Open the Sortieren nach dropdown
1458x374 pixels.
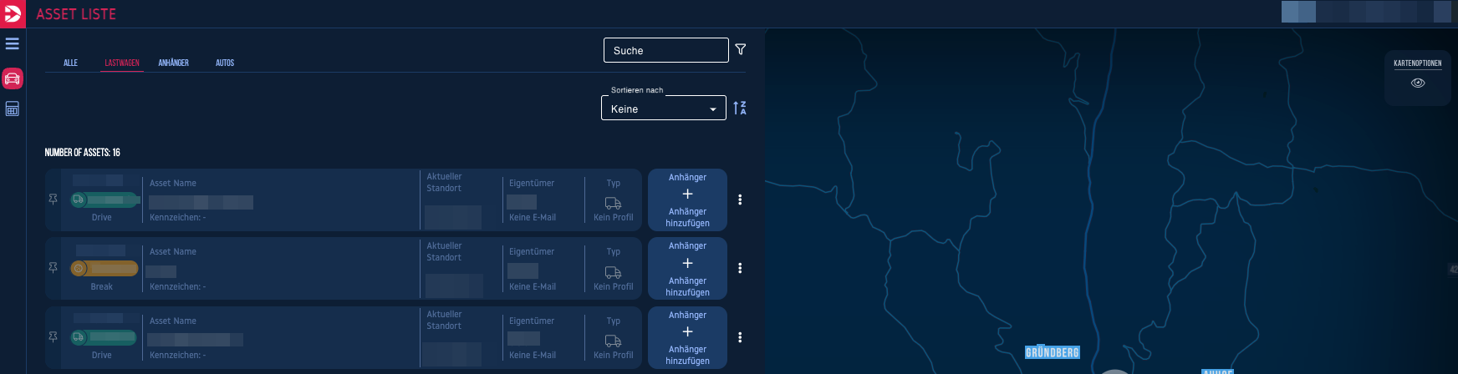[x=664, y=109]
